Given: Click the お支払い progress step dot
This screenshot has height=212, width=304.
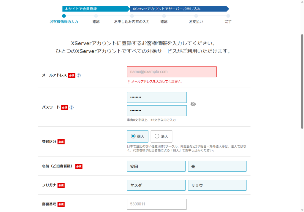Looking at the screenshot, I should coord(196,16).
